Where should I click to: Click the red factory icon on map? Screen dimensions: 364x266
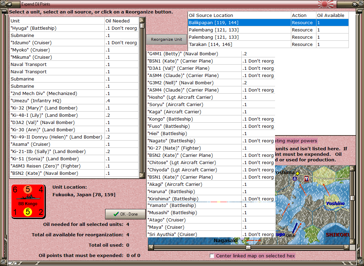pyautogui.click(x=306, y=179)
